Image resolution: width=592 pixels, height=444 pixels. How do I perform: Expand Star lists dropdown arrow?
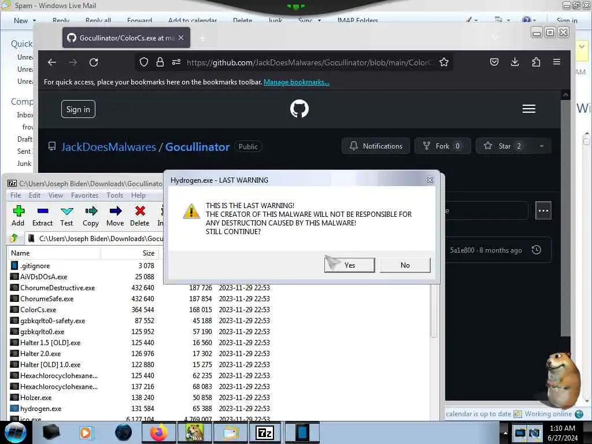[542, 146]
